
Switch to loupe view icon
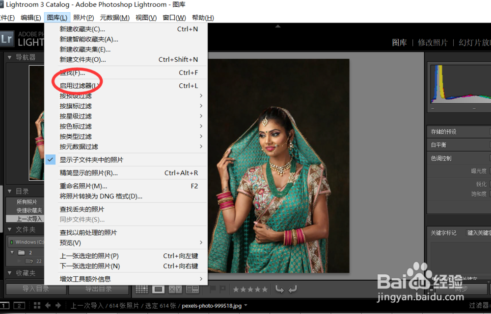pyautogui.click(x=159, y=289)
